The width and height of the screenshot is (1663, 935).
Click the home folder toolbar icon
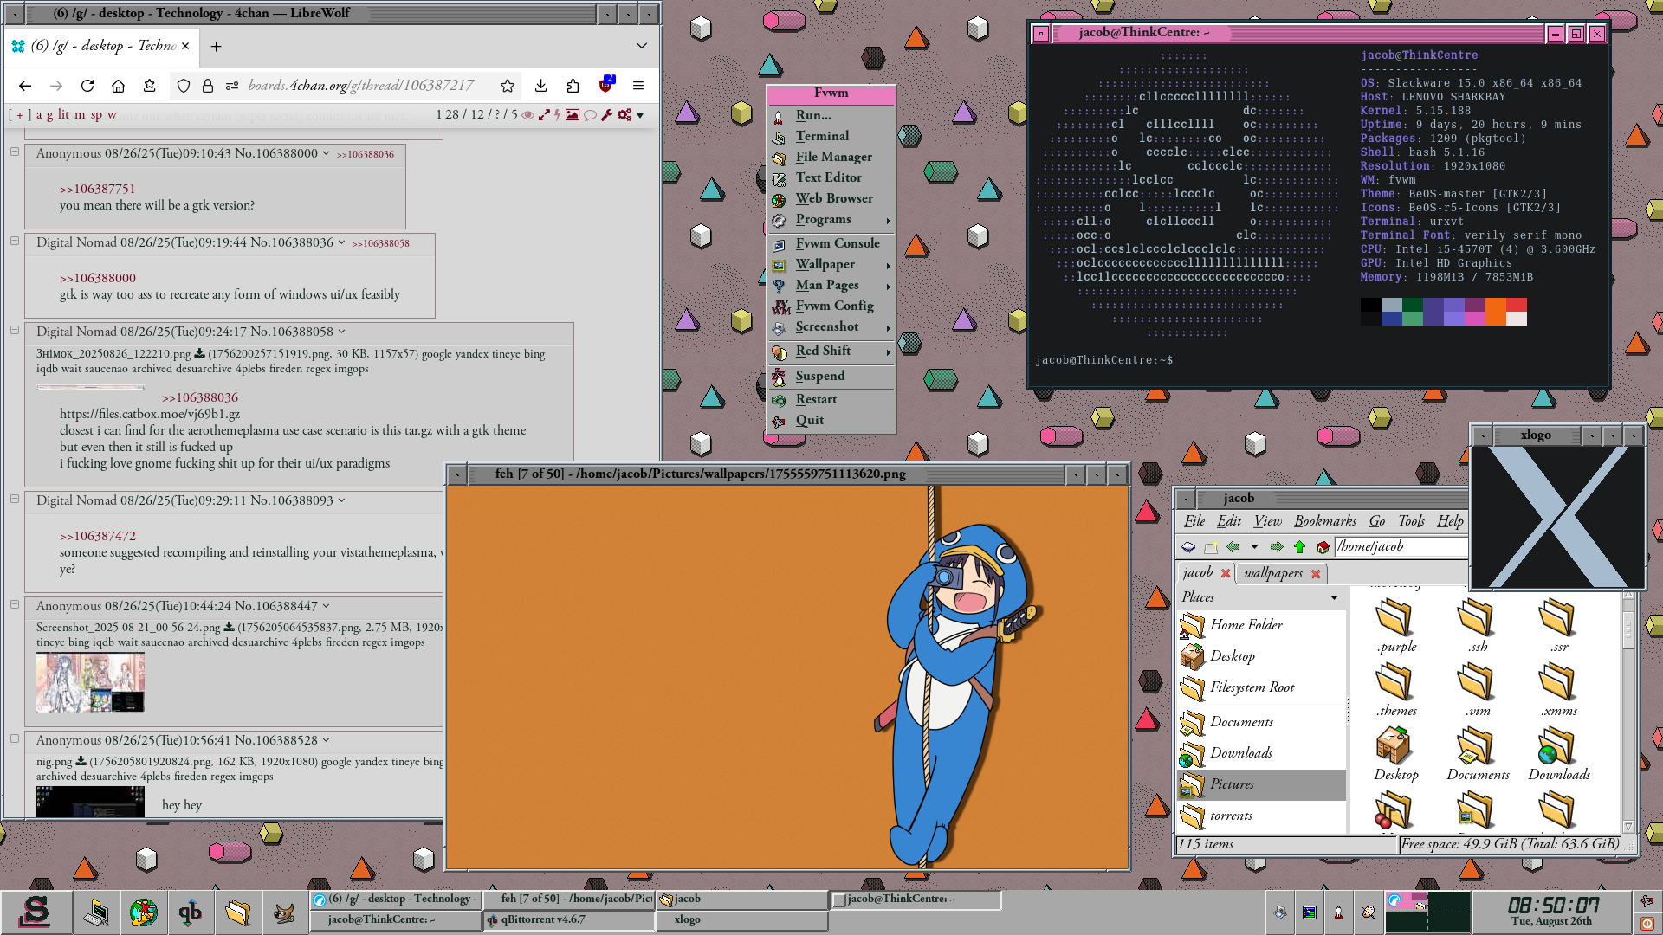(1323, 547)
